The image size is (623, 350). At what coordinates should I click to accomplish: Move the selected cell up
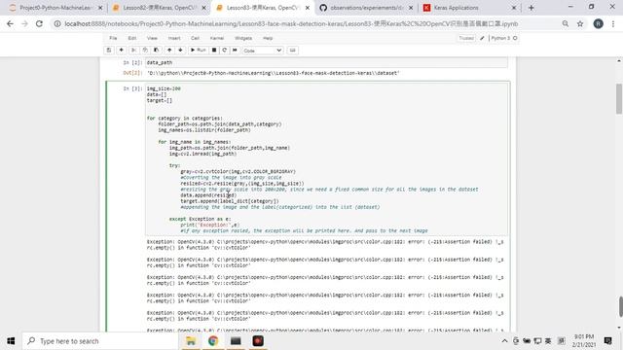click(169, 50)
